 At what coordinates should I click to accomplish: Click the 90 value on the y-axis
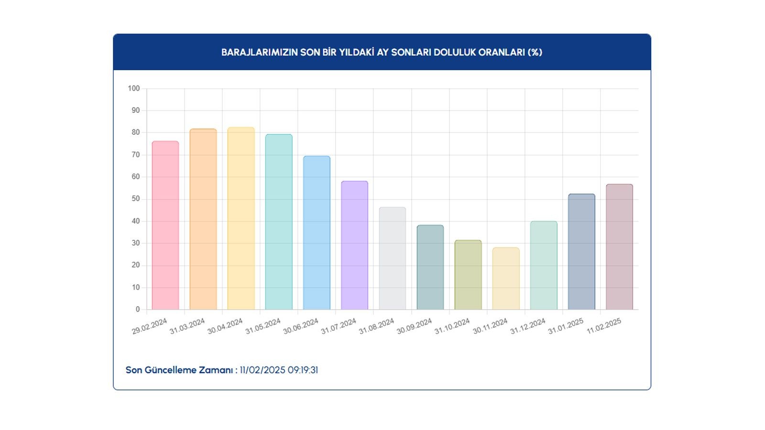(136, 110)
